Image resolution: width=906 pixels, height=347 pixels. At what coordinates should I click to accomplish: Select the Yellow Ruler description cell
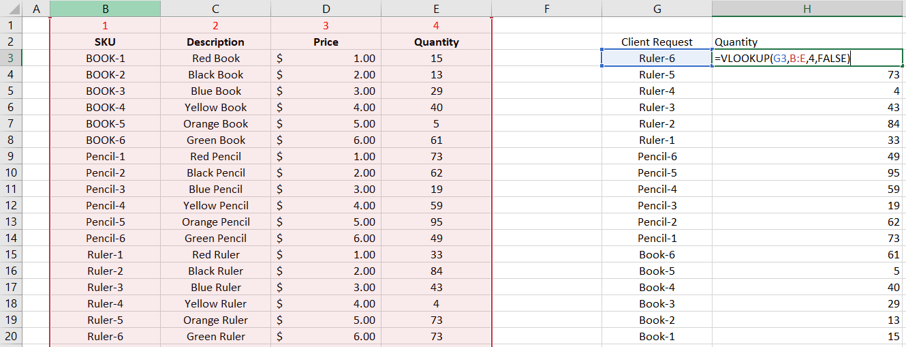[x=216, y=304]
